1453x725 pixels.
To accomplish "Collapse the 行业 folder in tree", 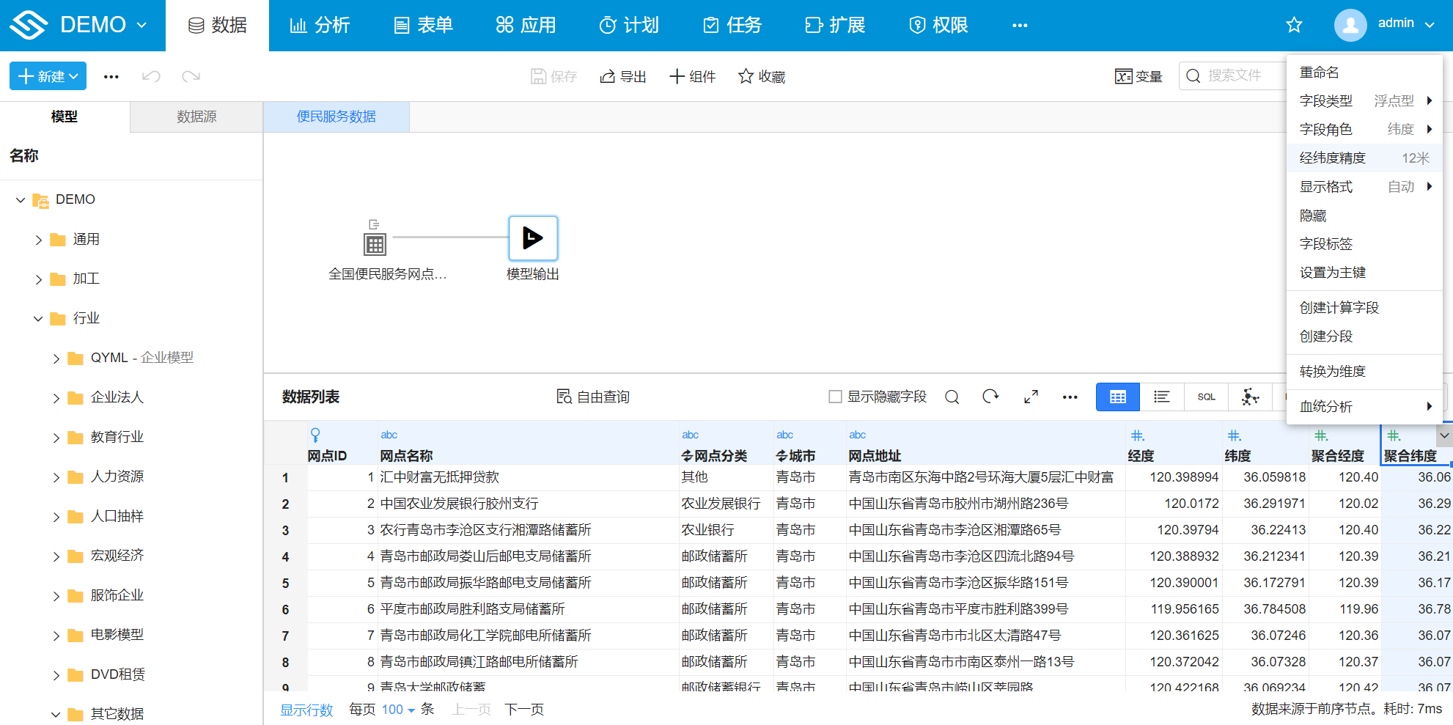I will point(37,318).
